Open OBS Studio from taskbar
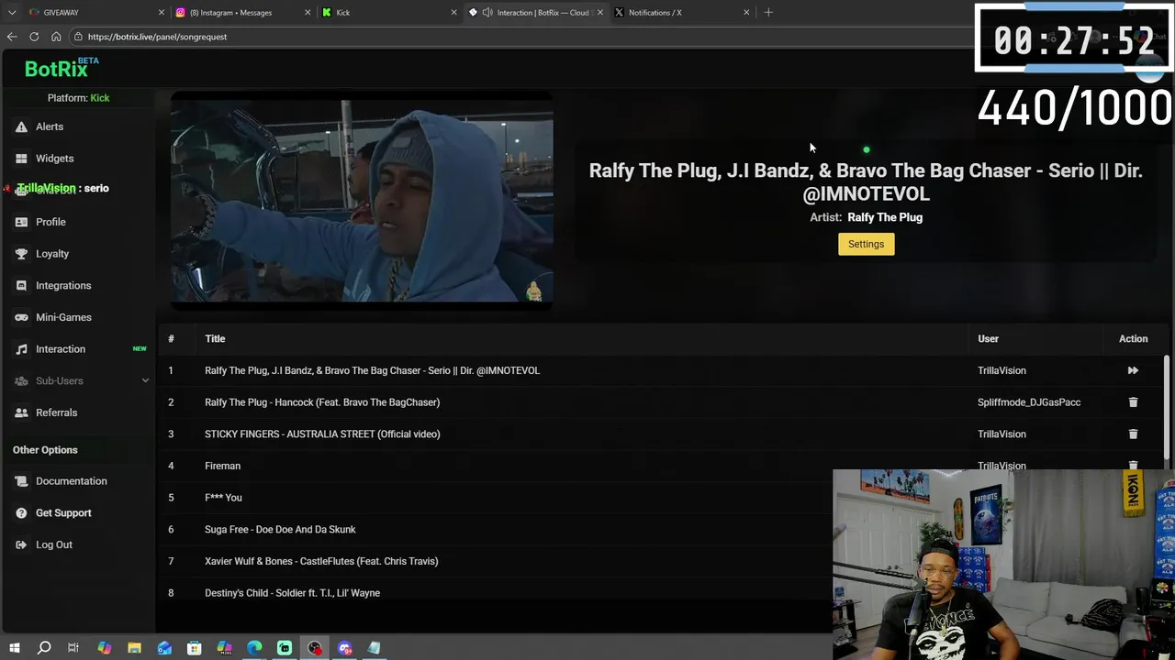Screen dimensions: 1175x660 315,648
